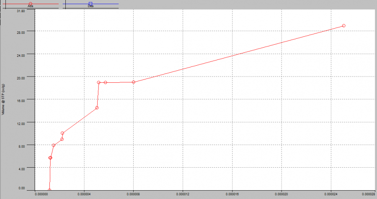The height and width of the screenshot is (199, 377).
Task: Click the 0.000024 x-axis label
Action: (331, 194)
